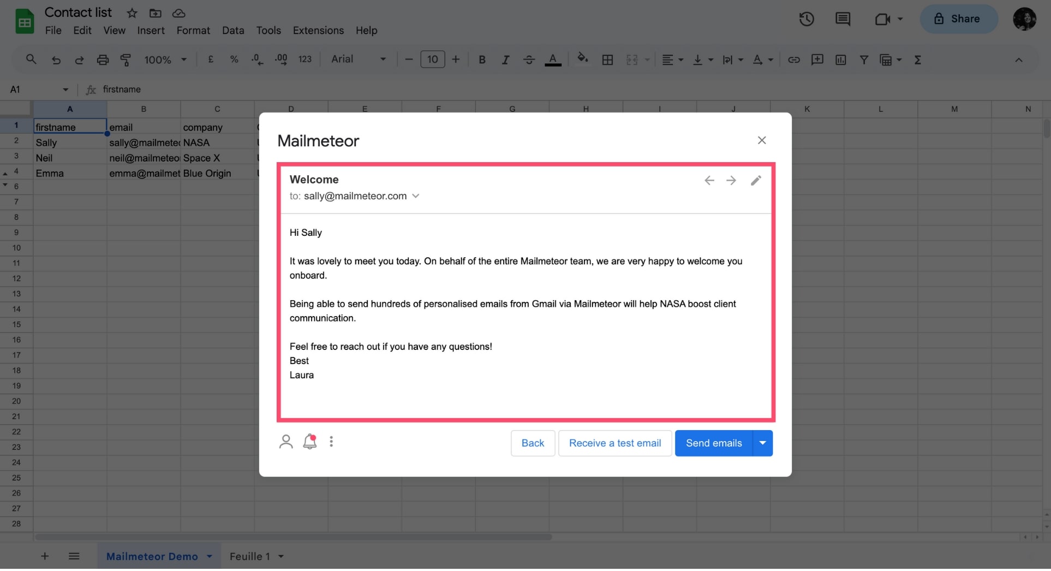The width and height of the screenshot is (1051, 571).
Task: Open the text colour picker
Action: click(x=553, y=60)
